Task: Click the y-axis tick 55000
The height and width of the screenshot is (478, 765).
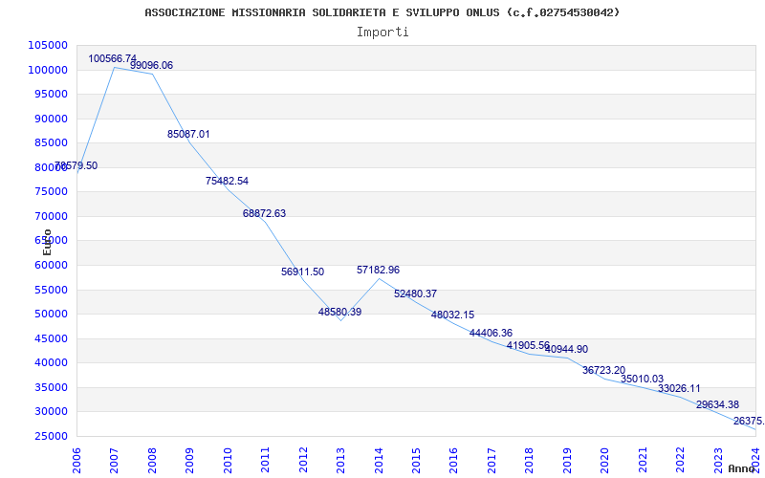Action: pyautogui.click(x=51, y=291)
